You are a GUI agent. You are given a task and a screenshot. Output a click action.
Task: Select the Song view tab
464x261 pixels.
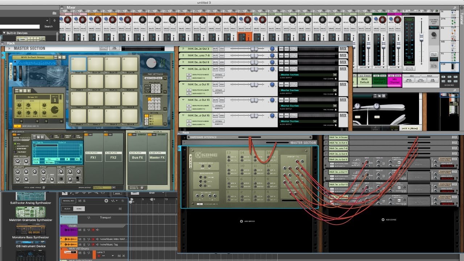tap(79, 209)
